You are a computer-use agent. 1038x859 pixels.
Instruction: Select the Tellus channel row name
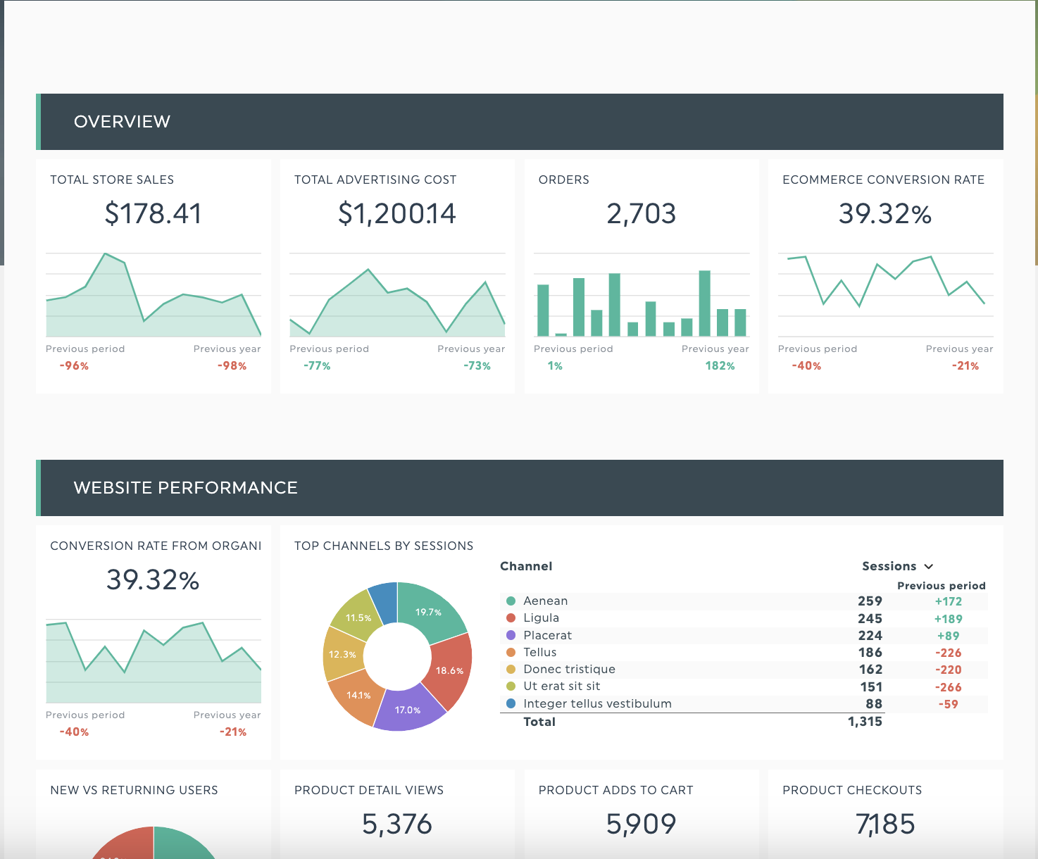(540, 652)
